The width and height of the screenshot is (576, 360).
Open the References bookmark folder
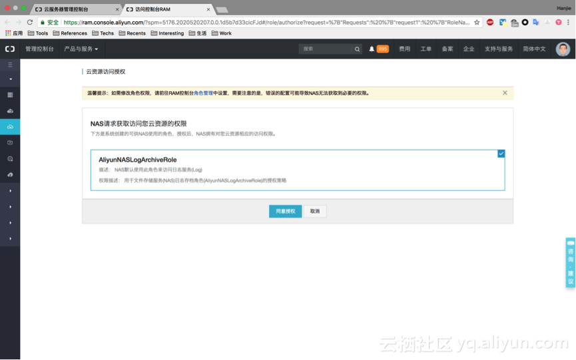tap(70, 33)
